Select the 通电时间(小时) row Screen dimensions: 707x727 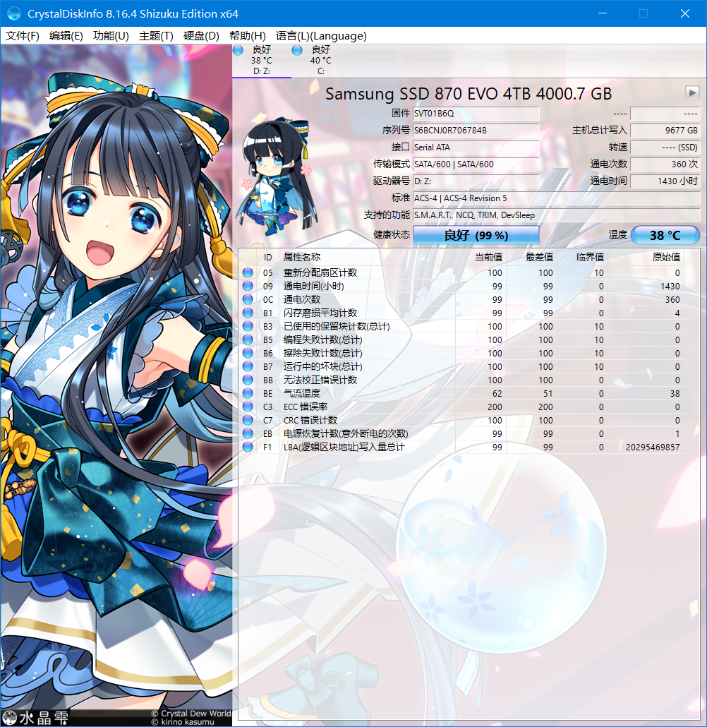click(461, 286)
